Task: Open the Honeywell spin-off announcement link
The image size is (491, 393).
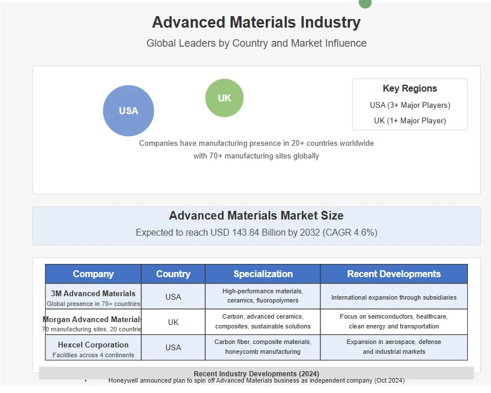Action: coord(256,381)
